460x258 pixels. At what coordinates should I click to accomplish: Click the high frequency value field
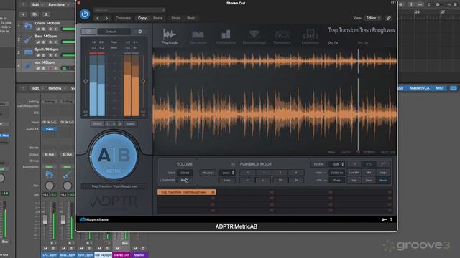(x=336, y=173)
